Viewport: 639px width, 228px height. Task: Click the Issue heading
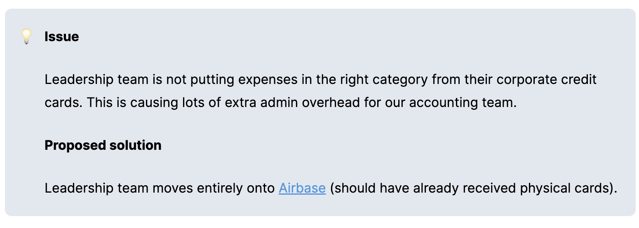coord(61,37)
